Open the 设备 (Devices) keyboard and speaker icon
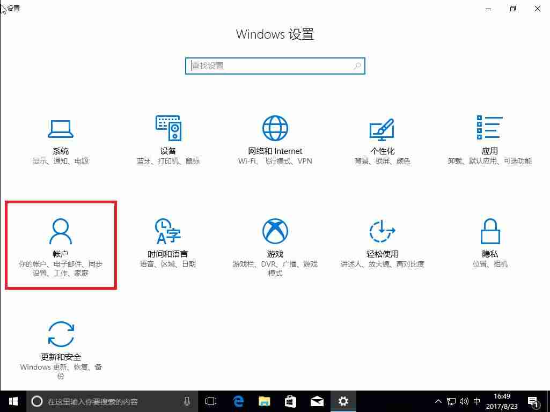The height and width of the screenshot is (412, 550). [x=168, y=128]
